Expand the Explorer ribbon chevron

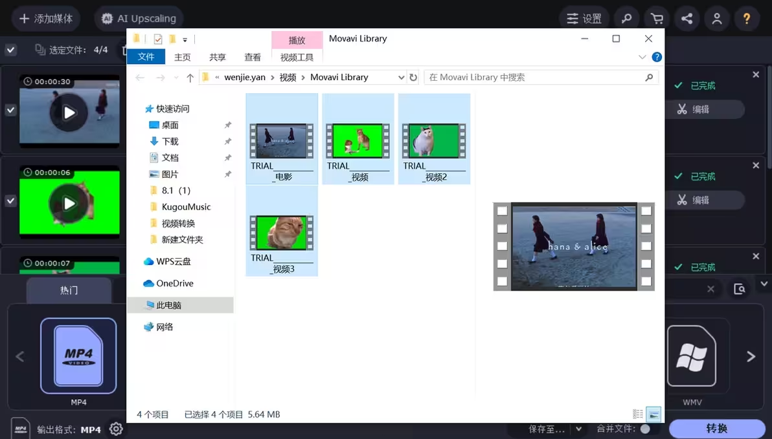642,57
